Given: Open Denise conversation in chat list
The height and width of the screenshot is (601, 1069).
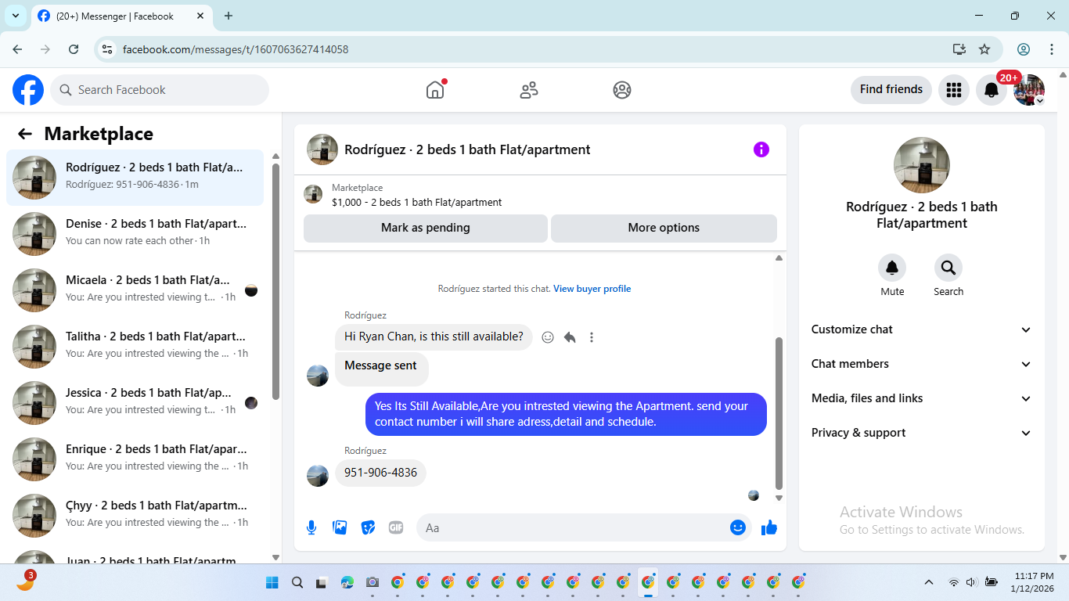Looking at the screenshot, I should (135, 234).
